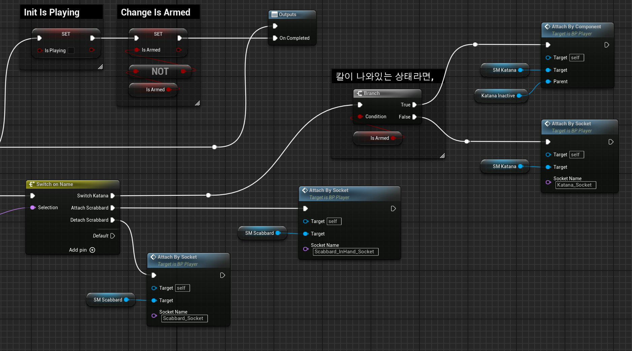Click the Attach By Component function icon
The height and width of the screenshot is (351, 632).
pyautogui.click(x=547, y=27)
